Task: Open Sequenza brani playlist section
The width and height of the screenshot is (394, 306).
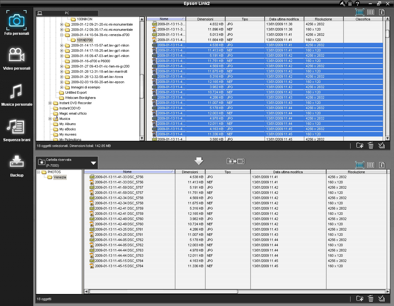Action: click(17, 130)
